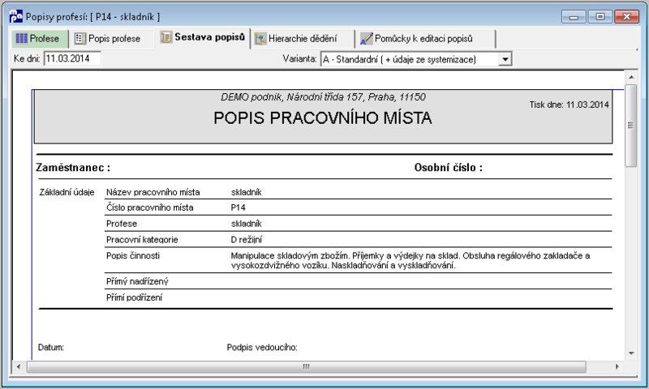The height and width of the screenshot is (389, 649).
Task: Click the value 'D režijní'
Action: point(247,239)
